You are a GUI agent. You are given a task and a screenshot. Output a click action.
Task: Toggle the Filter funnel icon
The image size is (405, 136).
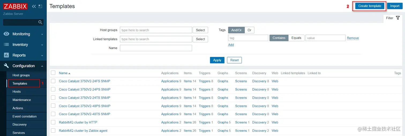pyautogui.click(x=398, y=18)
